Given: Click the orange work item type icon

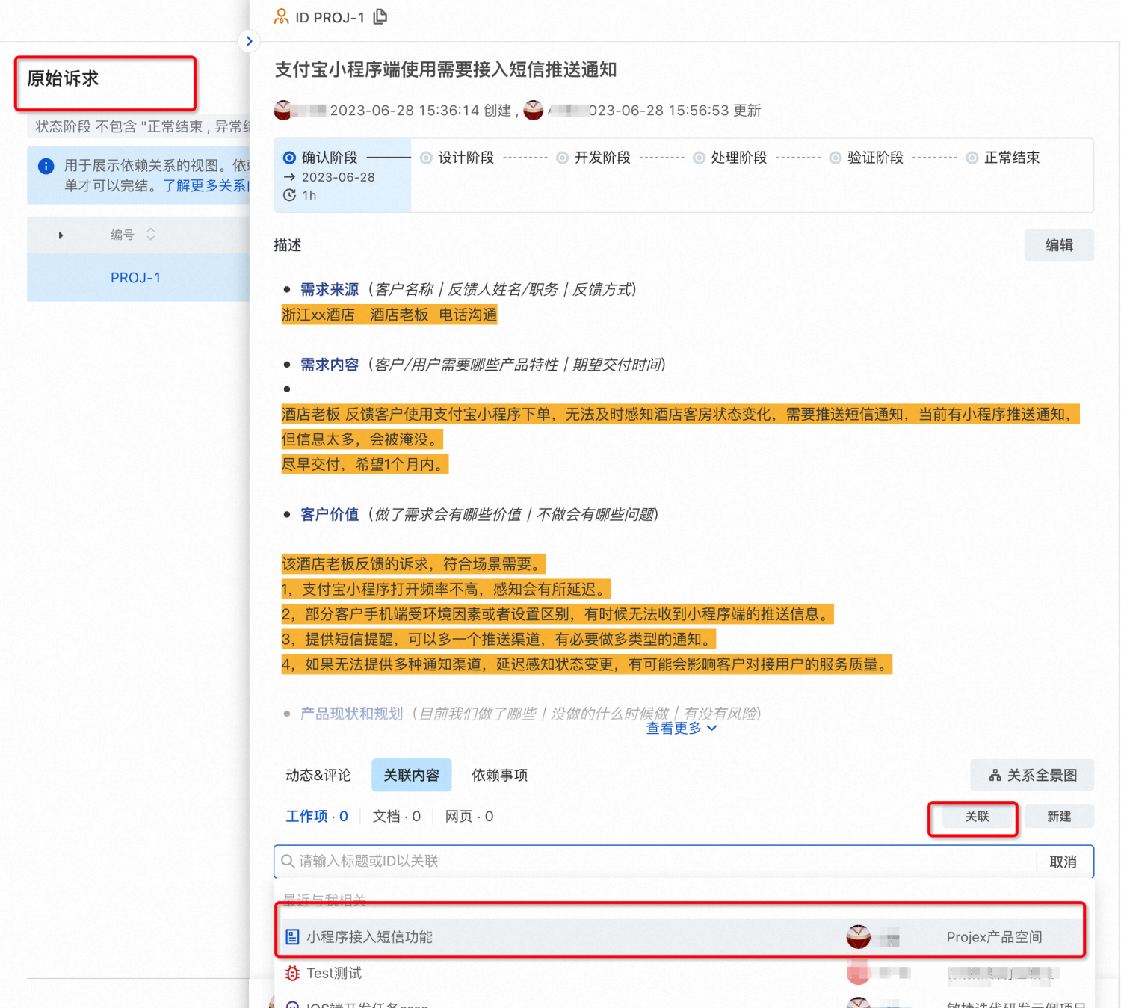Looking at the screenshot, I should pos(282,16).
